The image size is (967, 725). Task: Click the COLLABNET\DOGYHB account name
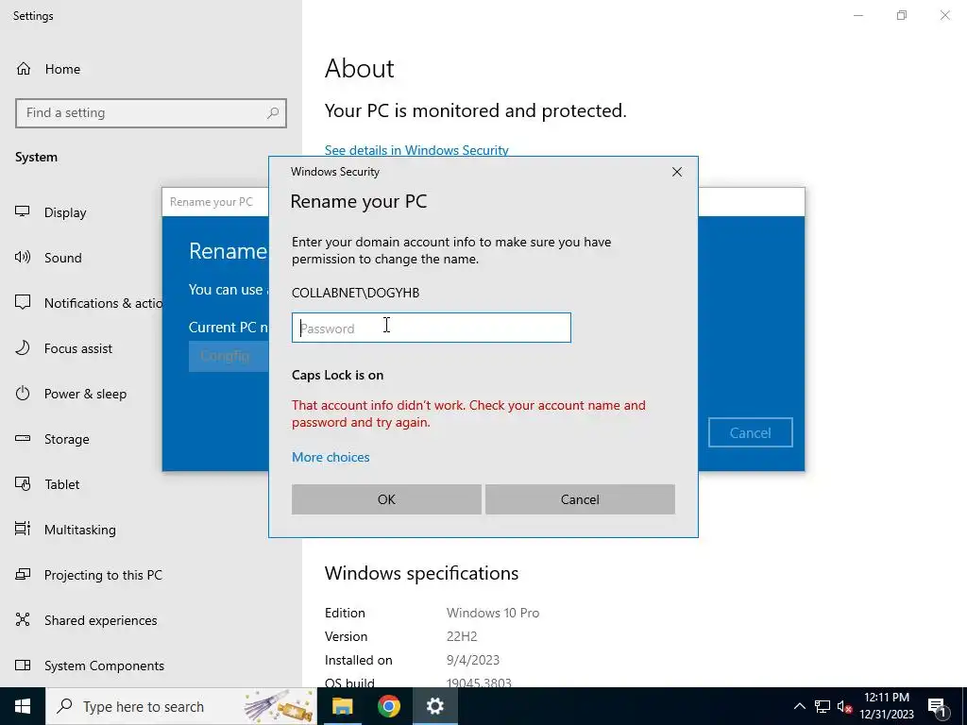coord(355,293)
